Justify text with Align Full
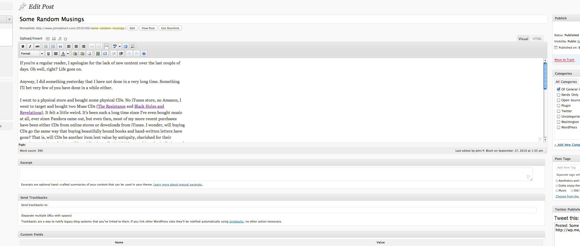This screenshot has width=580, height=246. pyautogui.click(x=56, y=53)
